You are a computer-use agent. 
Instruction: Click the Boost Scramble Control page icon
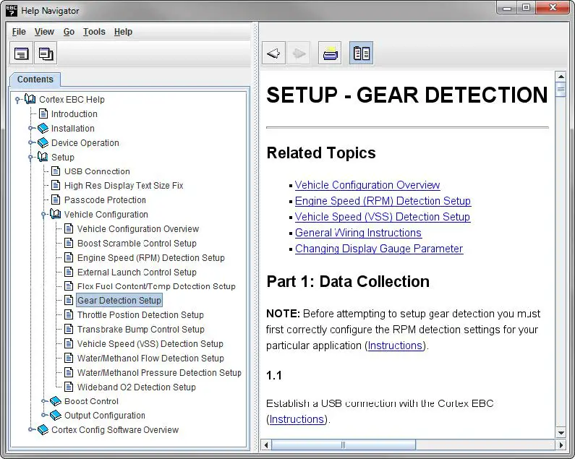tap(69, 243)
